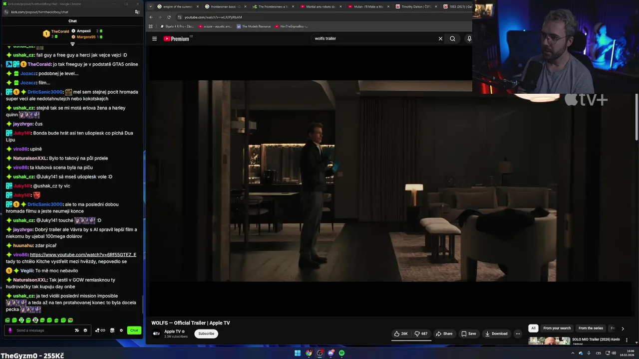The width and height of the screenshot is (639, 359).
Task: Download the WOLFS trailer video
Action: click(x=496, y=334)
